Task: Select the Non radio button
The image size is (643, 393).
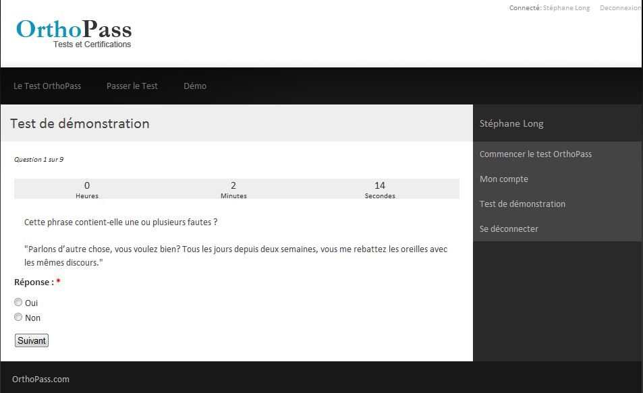Action: coord(18,317)
